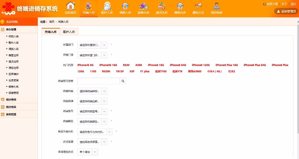The height and width of the screenshot is (159, 299).
Task: Select 配件入库 in the sidebar tree
Action: click(14, 42)
